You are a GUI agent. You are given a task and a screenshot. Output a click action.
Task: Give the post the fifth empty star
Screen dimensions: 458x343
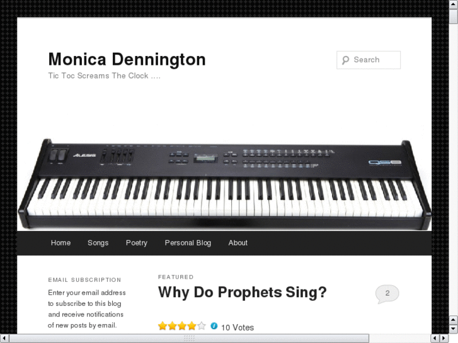(x=201, y=326)
